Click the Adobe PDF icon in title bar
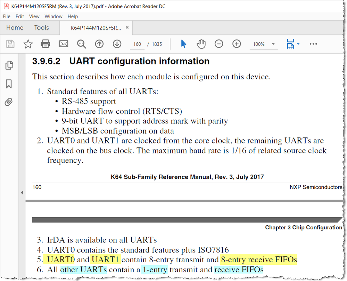347x281 pixels. (x=7, y=6)
